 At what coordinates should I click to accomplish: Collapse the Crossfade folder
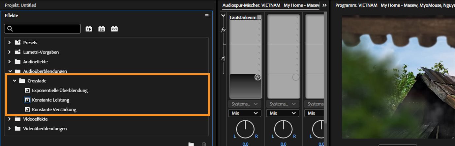coord(15,81)
